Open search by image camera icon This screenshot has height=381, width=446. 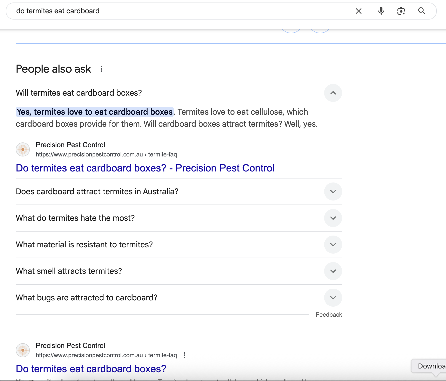[401, 11]
